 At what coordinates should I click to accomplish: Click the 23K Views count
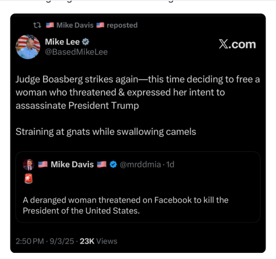tap(98, 241)
